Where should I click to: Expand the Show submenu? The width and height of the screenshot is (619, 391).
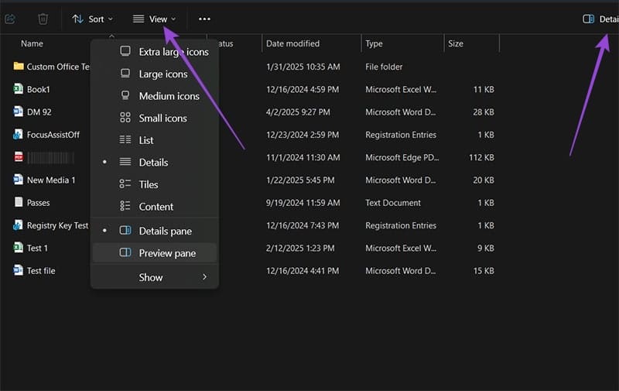[155, 277]
